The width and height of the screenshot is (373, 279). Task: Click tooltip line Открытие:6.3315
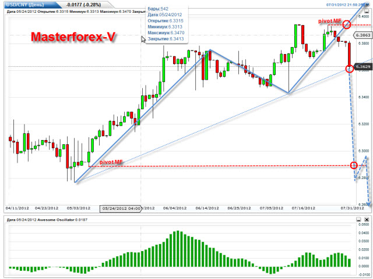pyautogui.click(x=166, y=21)
